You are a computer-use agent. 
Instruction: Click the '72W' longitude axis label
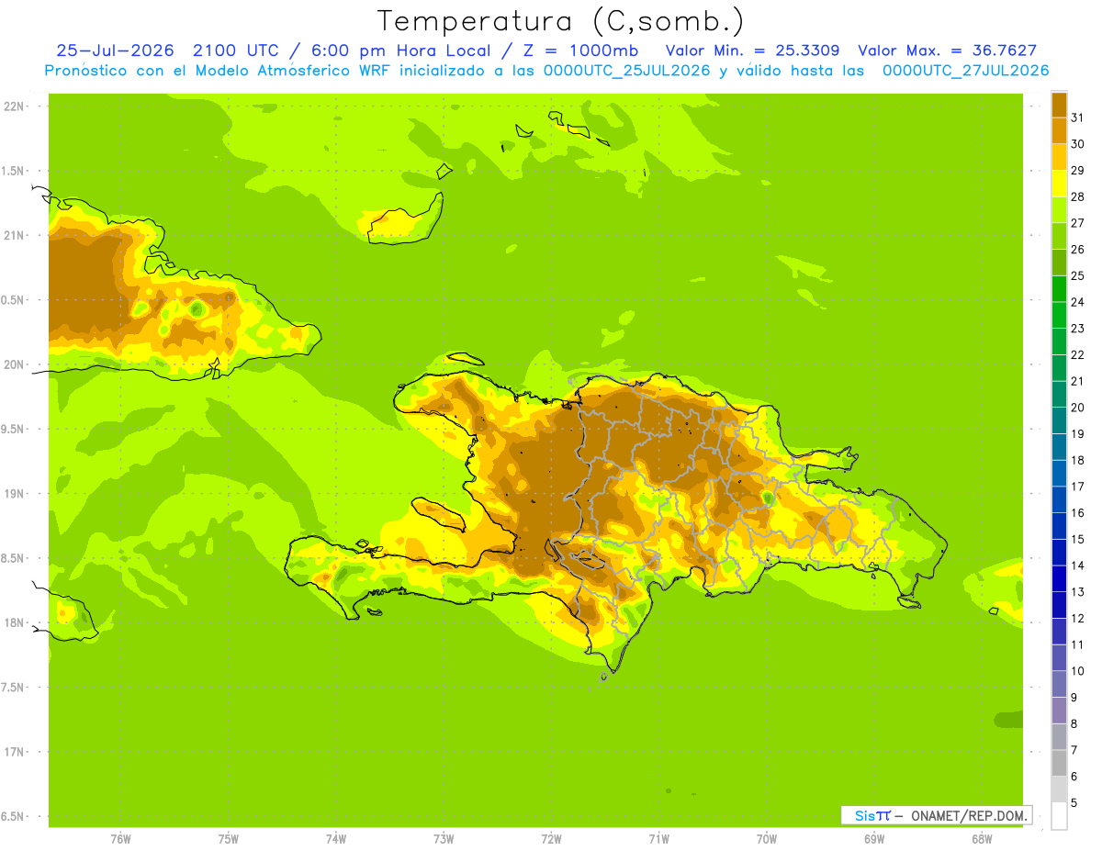pyautogui.click(x=551, y=838)
